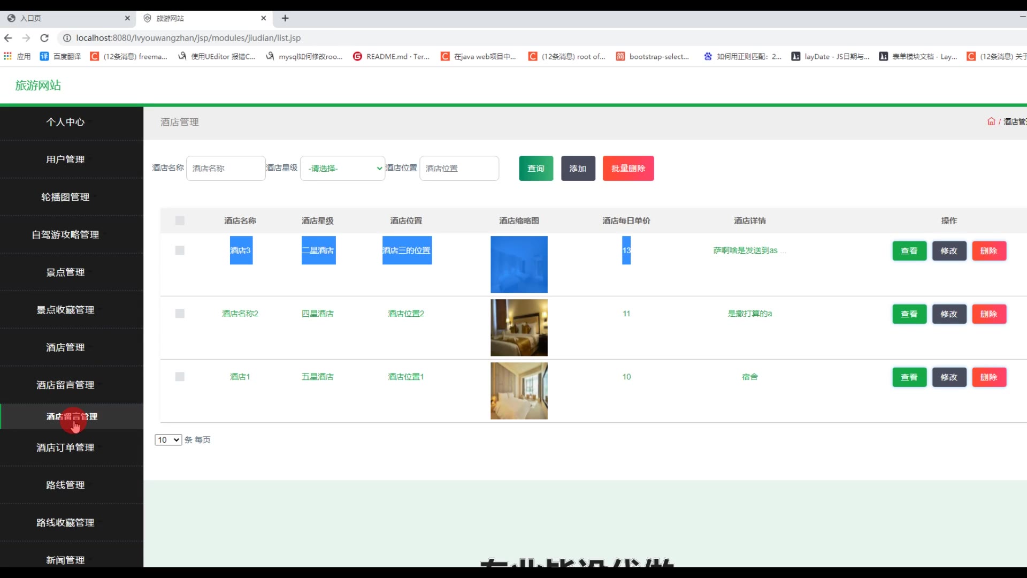Toggle the select-all header checkbox
Image resolution: width=1027 pixels, height=578 pixels.
click(x=180, y=220)
